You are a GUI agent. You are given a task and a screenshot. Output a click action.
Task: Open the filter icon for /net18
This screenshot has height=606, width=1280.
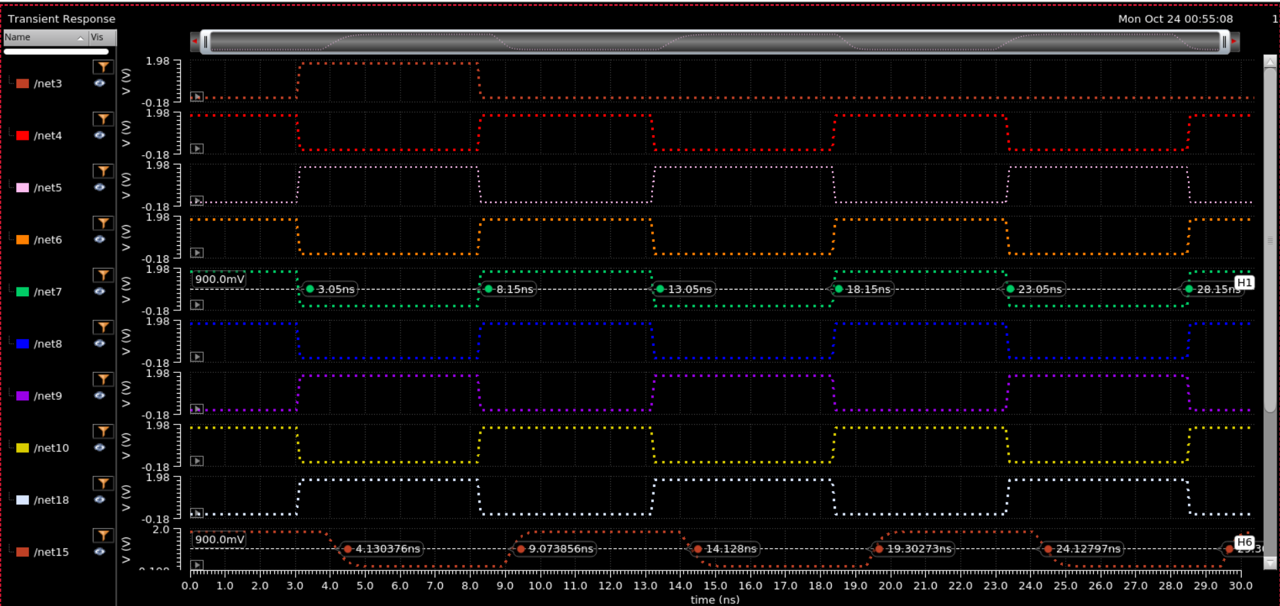point(103,483)
